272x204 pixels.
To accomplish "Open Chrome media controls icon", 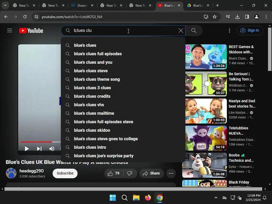I will (228, 17).
